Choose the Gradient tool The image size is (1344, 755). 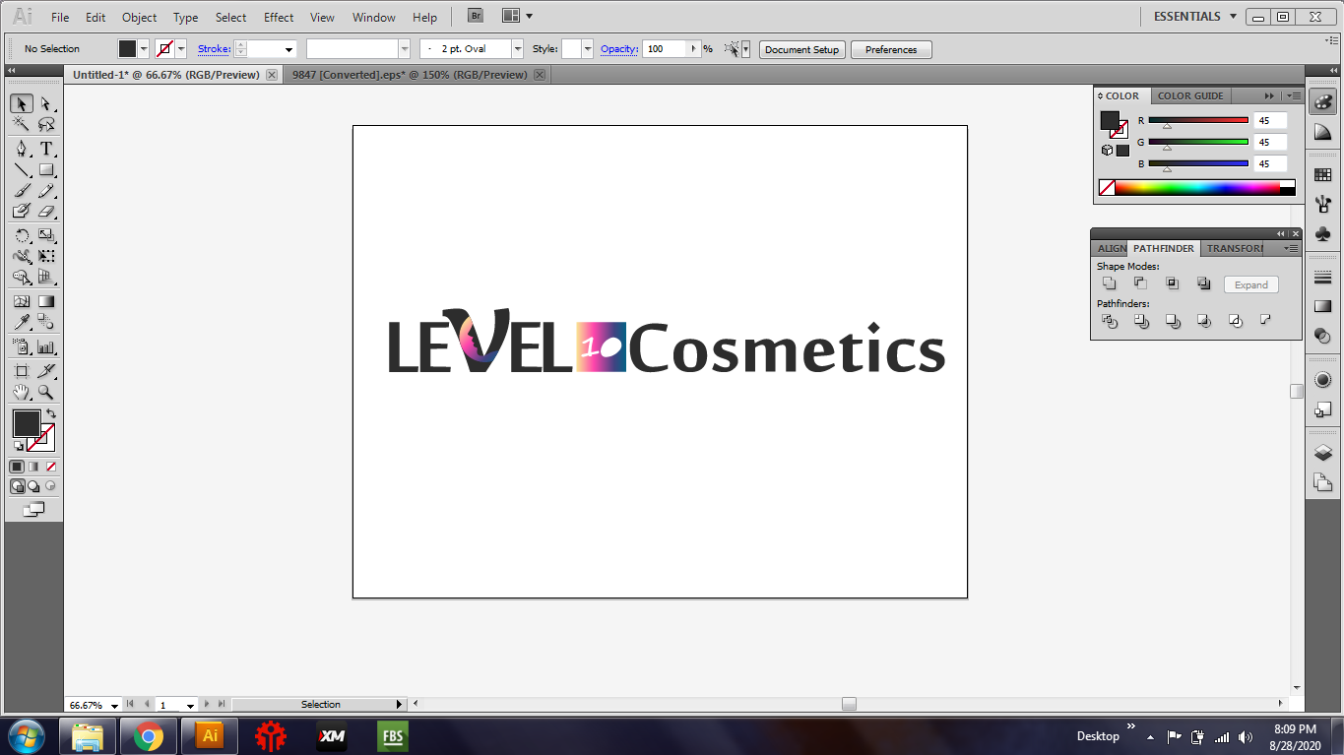coord(45,301)
